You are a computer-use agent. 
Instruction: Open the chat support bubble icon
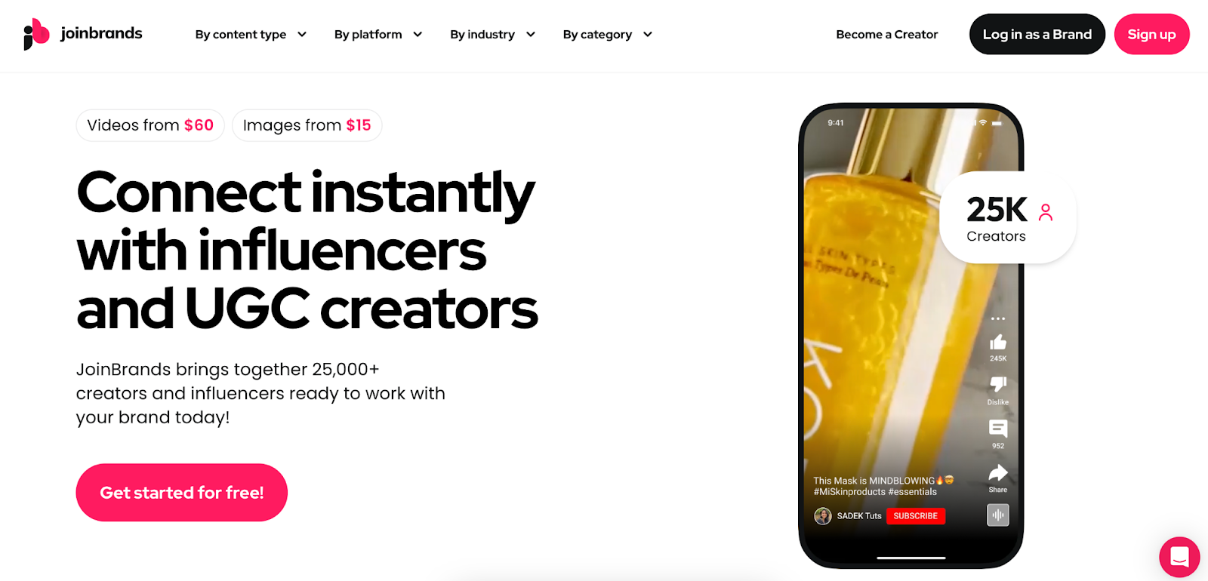(1179, 557)
